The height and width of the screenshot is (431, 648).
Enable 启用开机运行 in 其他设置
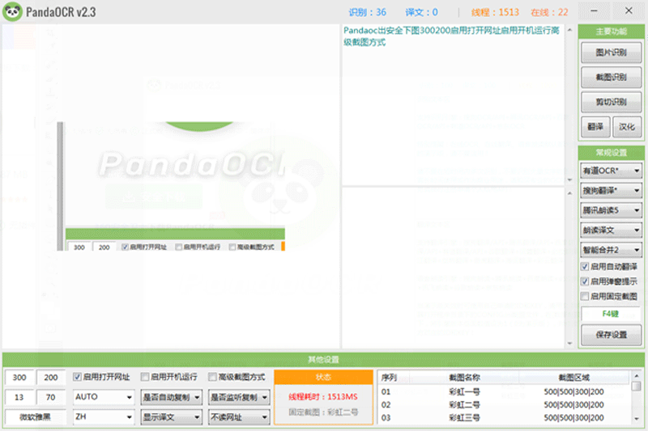[145, 377]
